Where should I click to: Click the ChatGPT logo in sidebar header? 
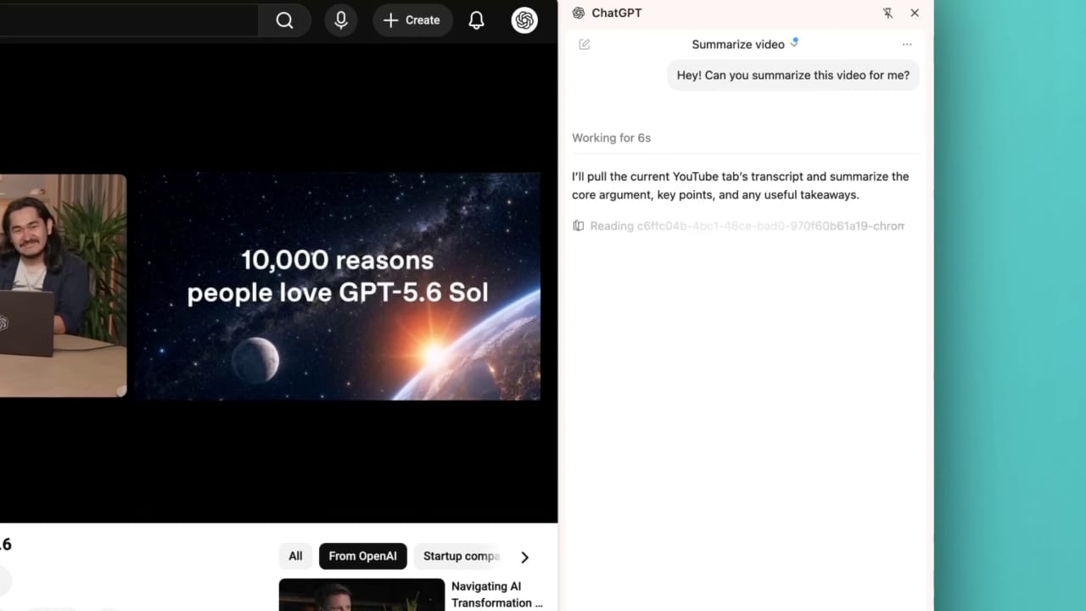[x=579, y=13]
